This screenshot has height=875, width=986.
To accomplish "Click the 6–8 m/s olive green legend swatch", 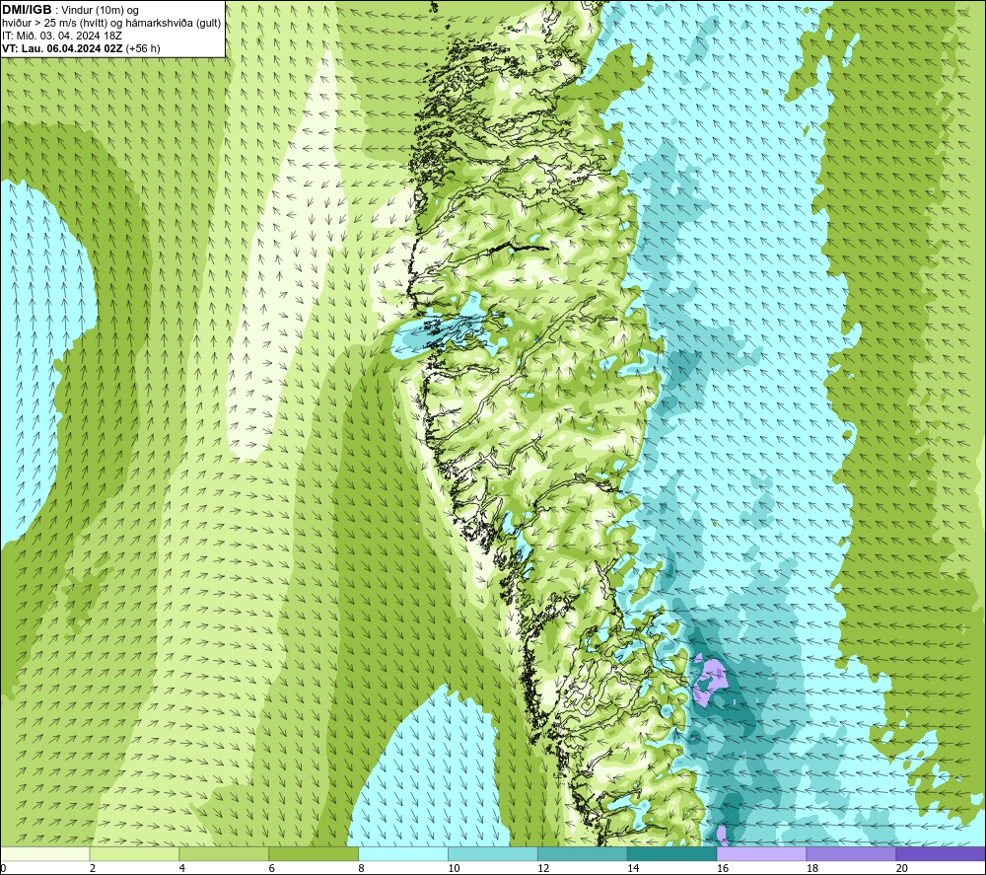I will (x=314, y=853).
